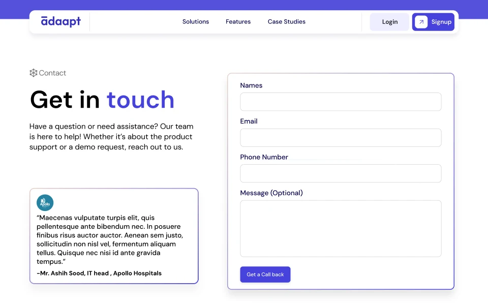Click the "Have a question or need assistance?" paragraph
Screen dimensions: 488x305
click(111, 137)
